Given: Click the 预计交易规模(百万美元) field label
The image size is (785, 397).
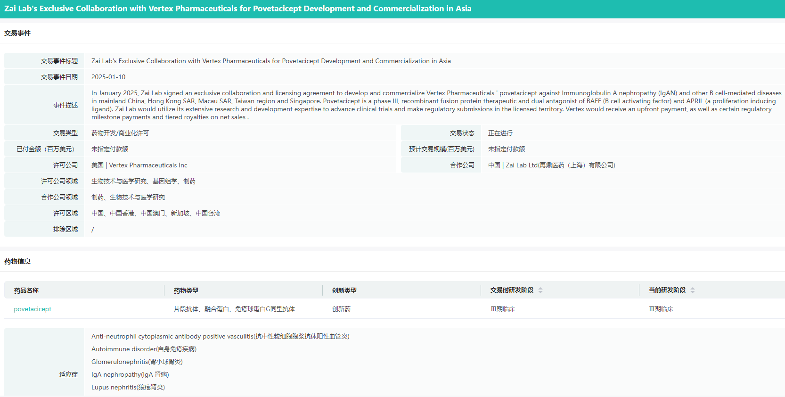Looking at the screenshot, I should coord(442,149).
